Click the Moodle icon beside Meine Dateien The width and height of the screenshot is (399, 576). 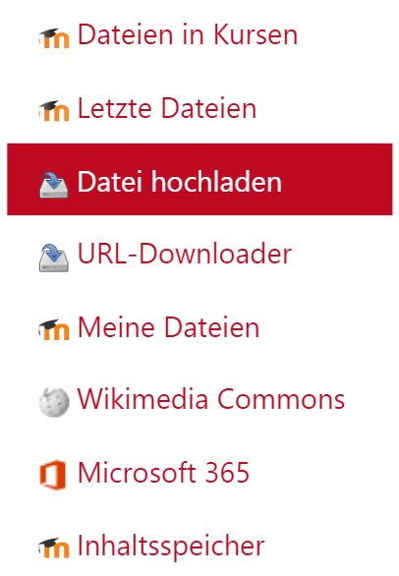[54, 329]
